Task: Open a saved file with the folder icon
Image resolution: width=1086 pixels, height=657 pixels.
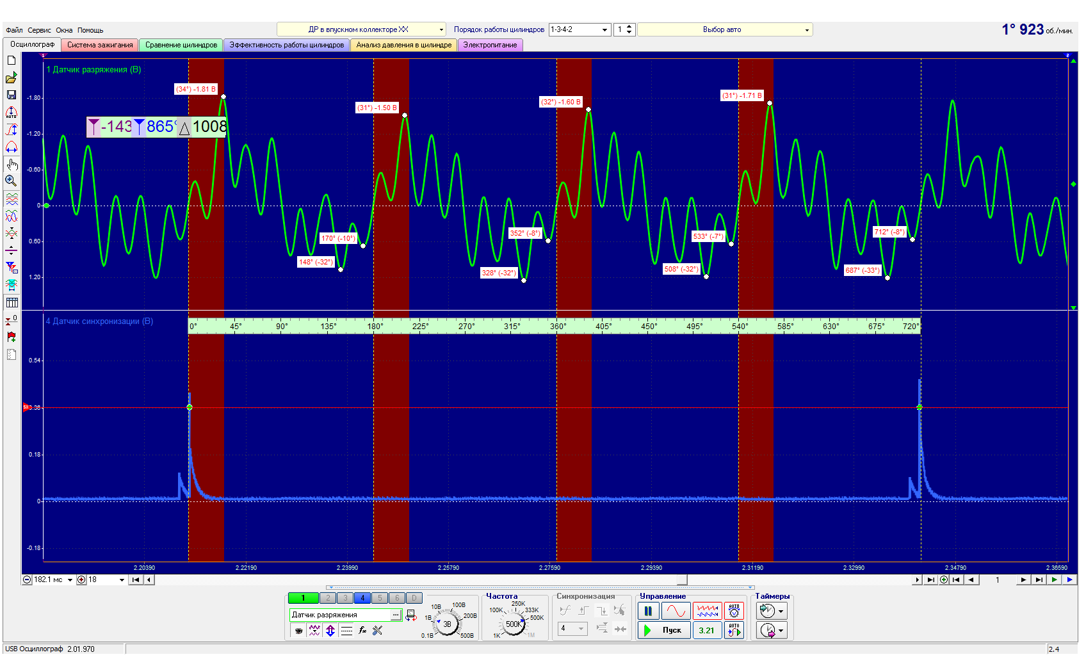Action: [12, 78]
